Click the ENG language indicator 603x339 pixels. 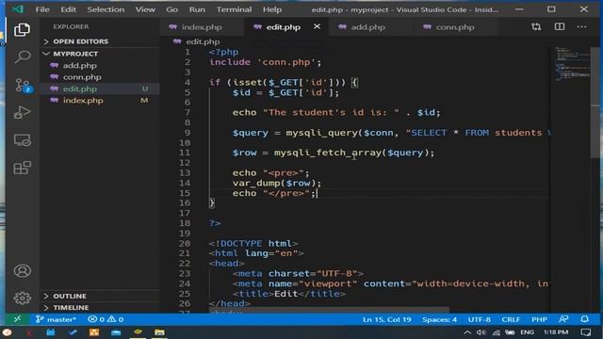pos(528,332)
